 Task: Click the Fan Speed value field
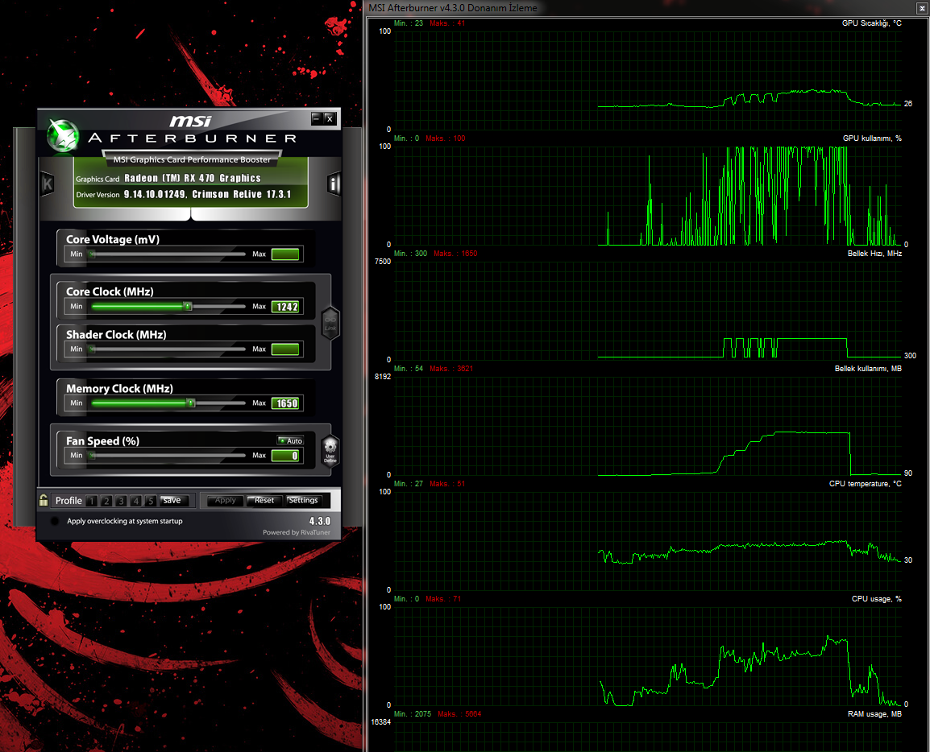pyautogui.click(x=285, y=455)
